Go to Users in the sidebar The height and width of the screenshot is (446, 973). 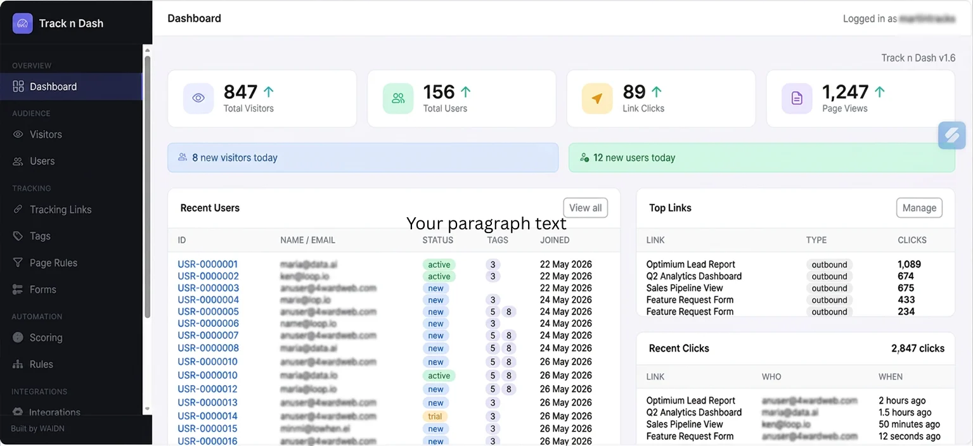(x=72, y=161)
